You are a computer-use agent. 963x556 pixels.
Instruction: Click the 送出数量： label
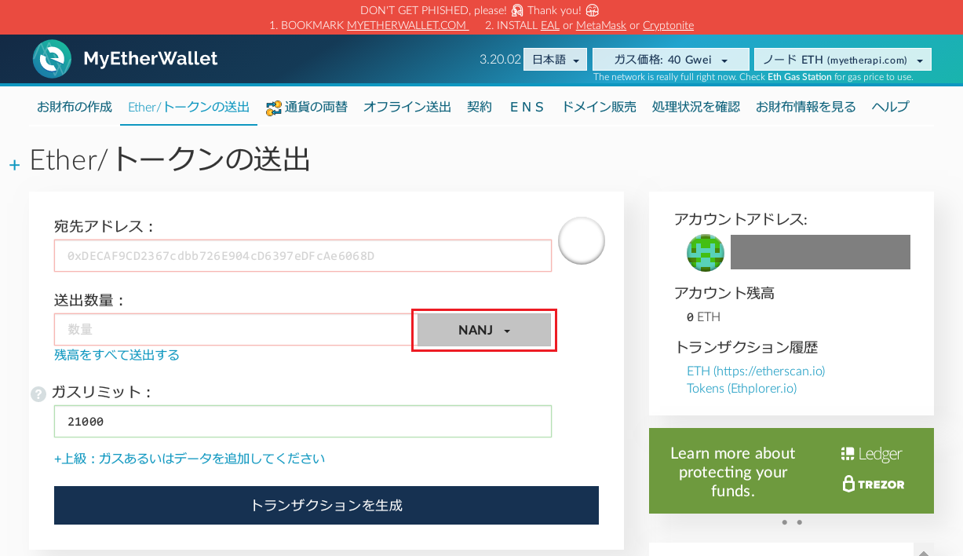tap(89, 300)
